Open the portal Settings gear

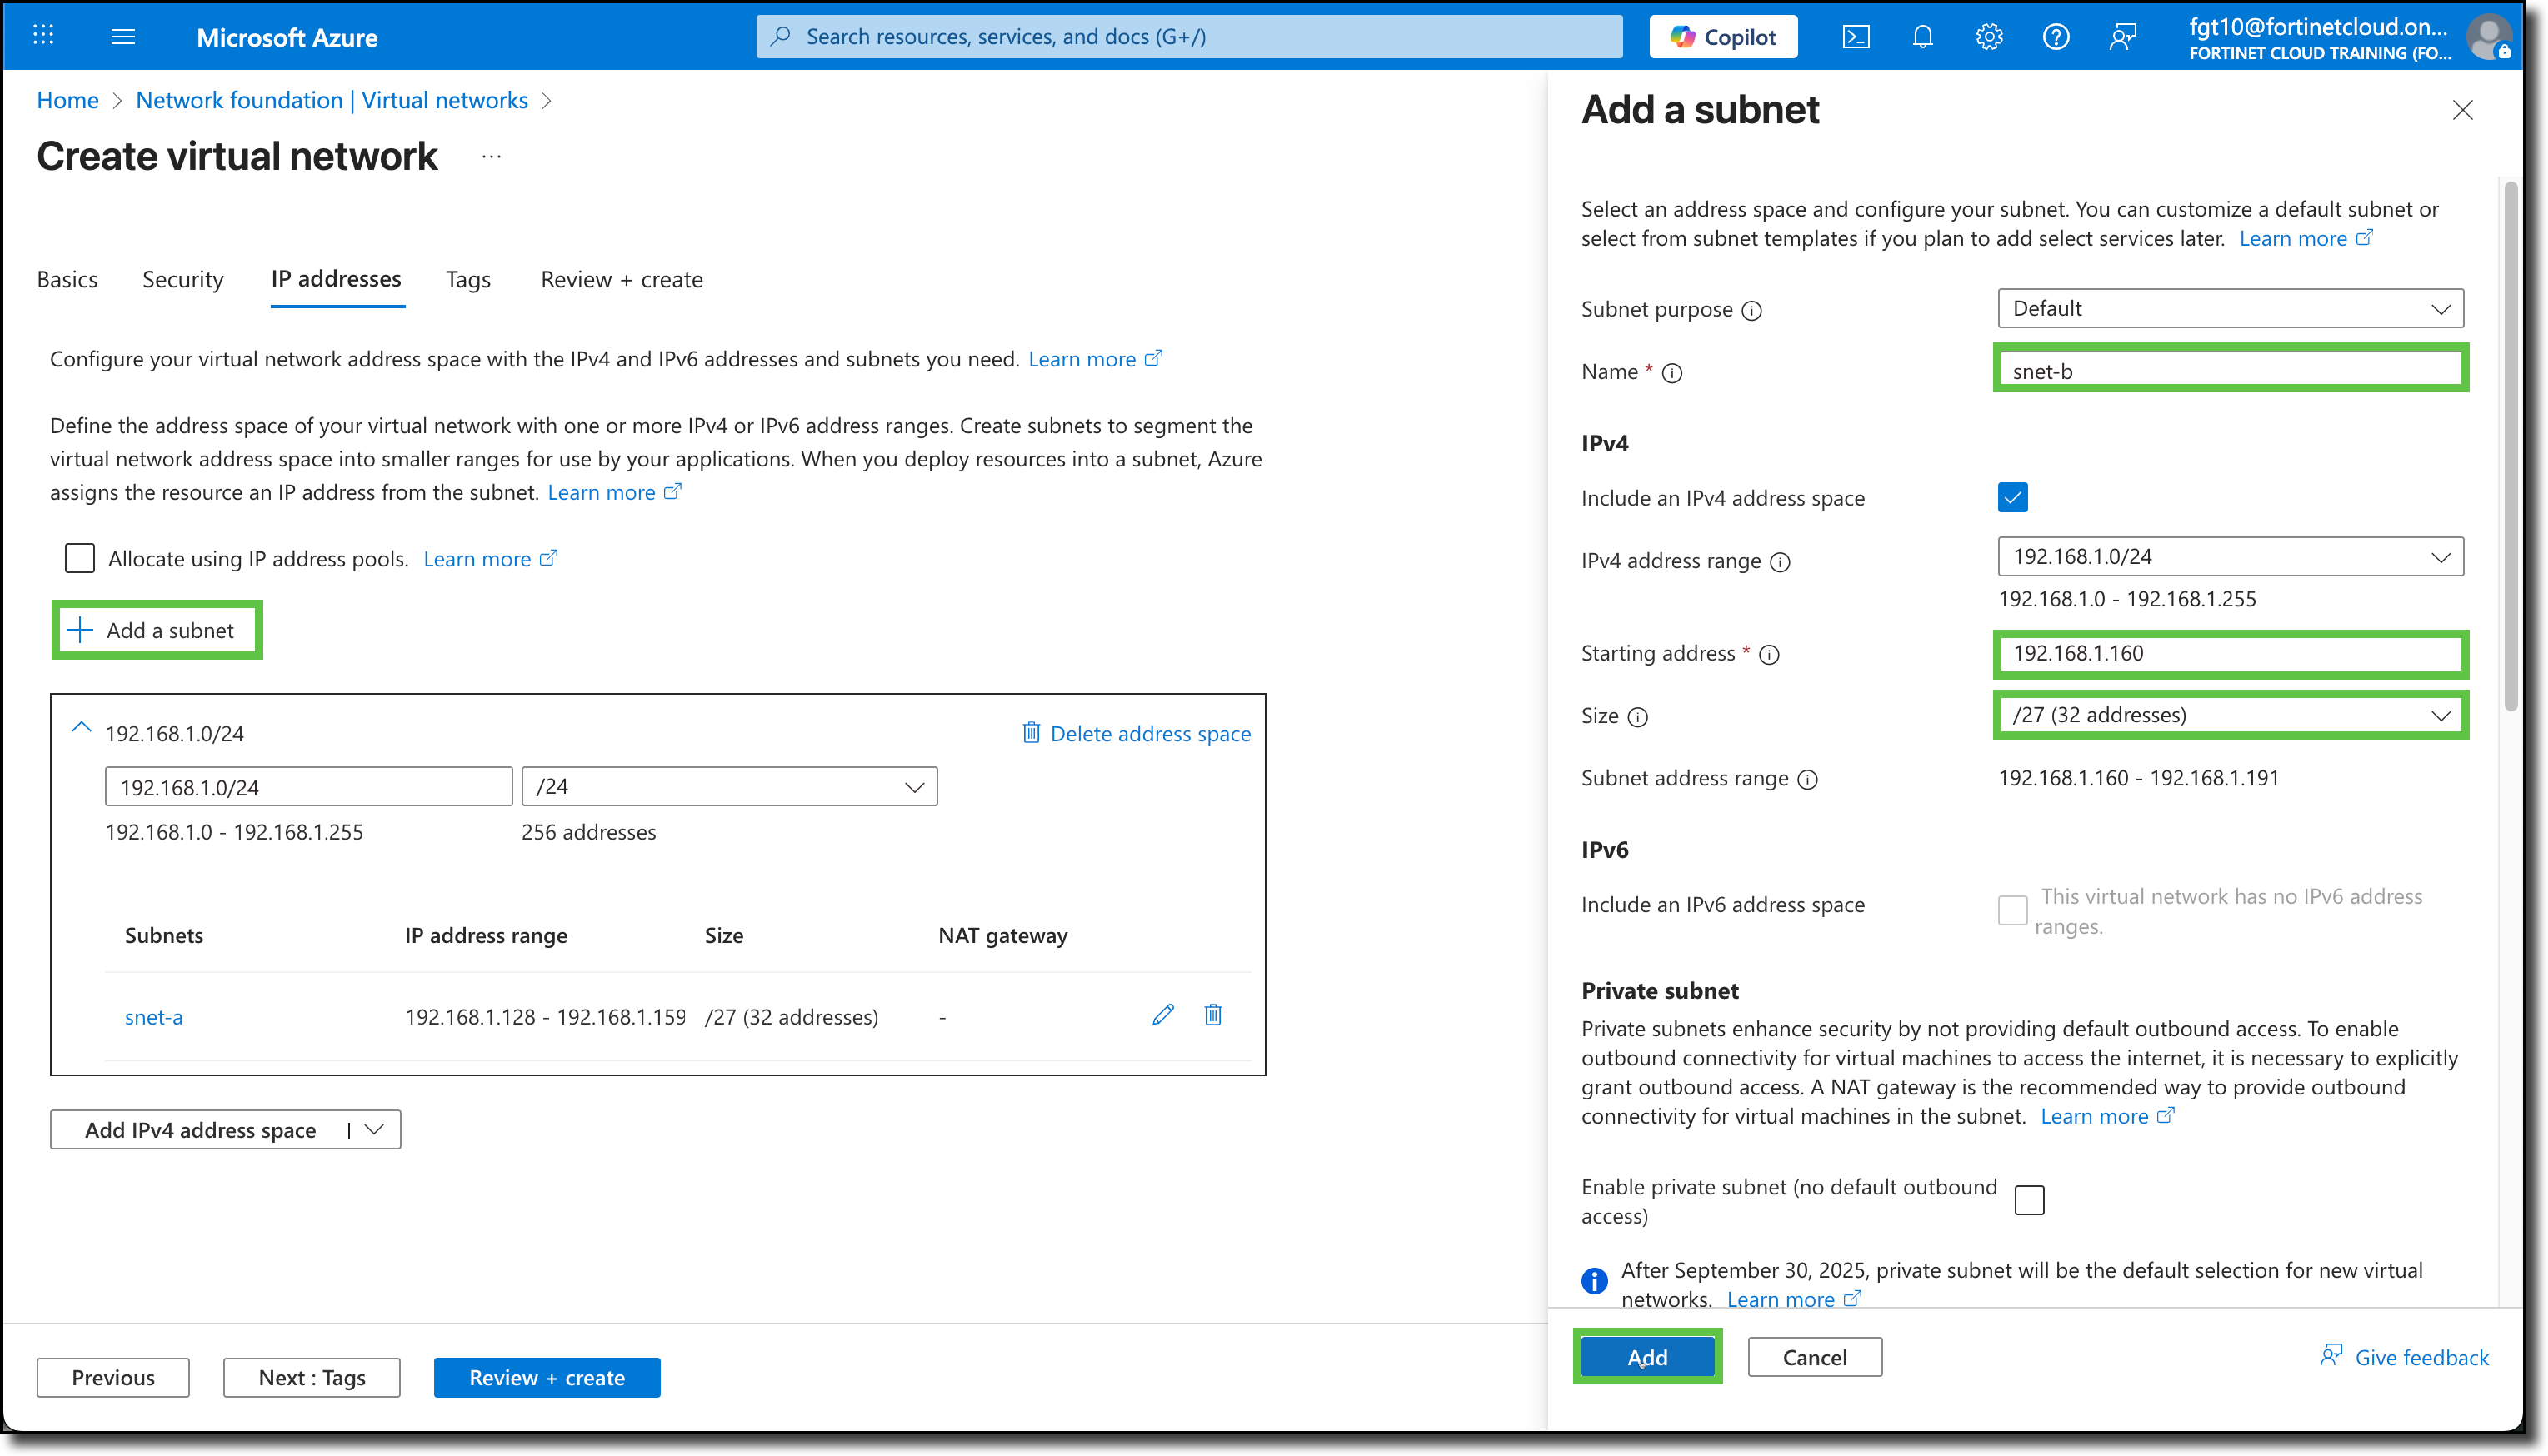(x=1989, y=36)
